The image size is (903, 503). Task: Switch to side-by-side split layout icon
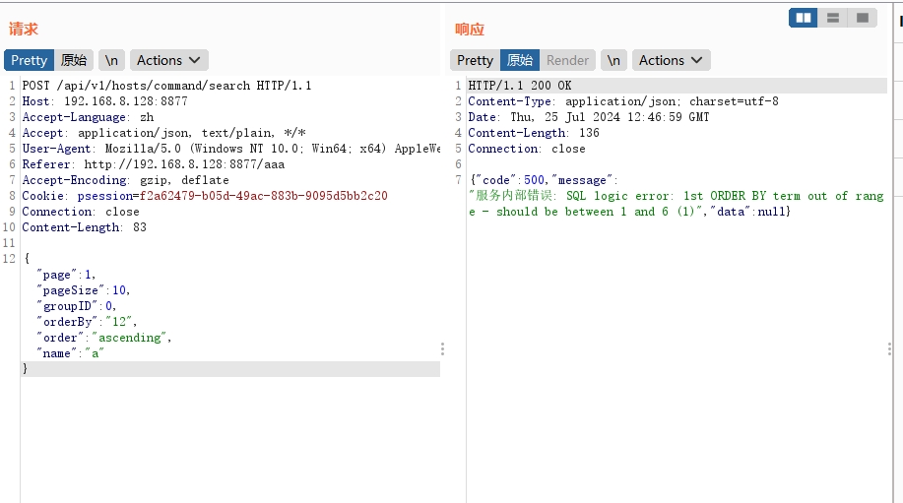coord(803,18)
